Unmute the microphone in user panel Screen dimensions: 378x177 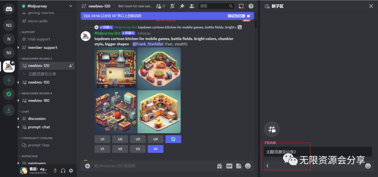(55, 171)
